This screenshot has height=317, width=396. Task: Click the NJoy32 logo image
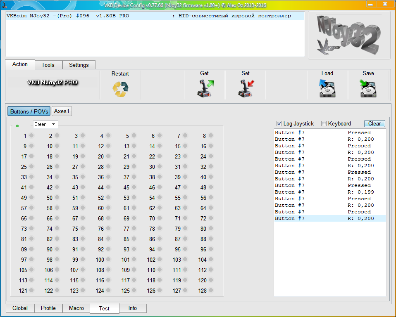[x=349, y=35]
